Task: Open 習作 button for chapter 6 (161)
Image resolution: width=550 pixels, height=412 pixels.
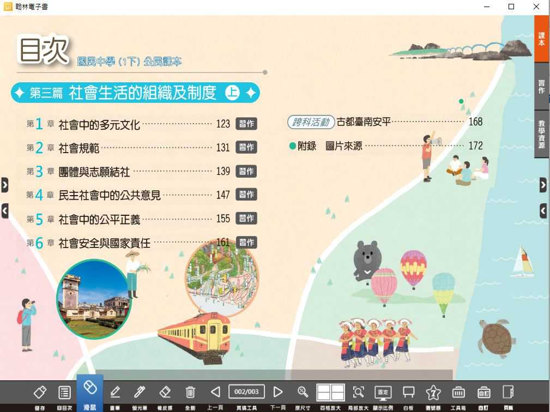Action: (x=246, y=243)
